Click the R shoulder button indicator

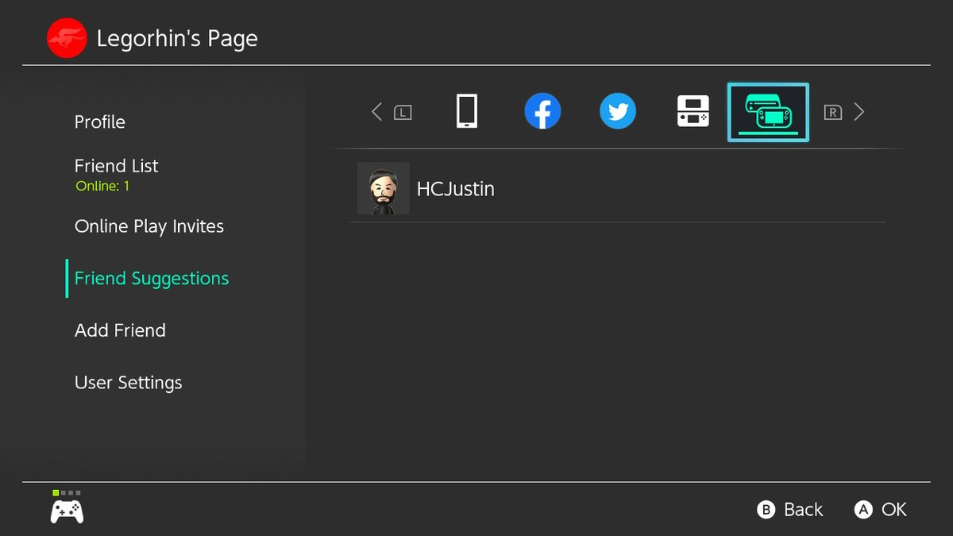point(832,113)
